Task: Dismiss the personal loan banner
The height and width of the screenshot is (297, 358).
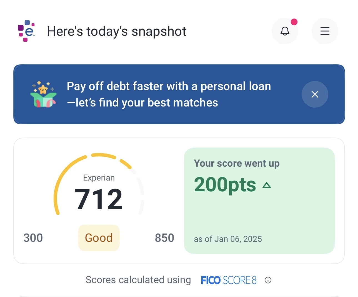Action: click(x=315, y=94)
